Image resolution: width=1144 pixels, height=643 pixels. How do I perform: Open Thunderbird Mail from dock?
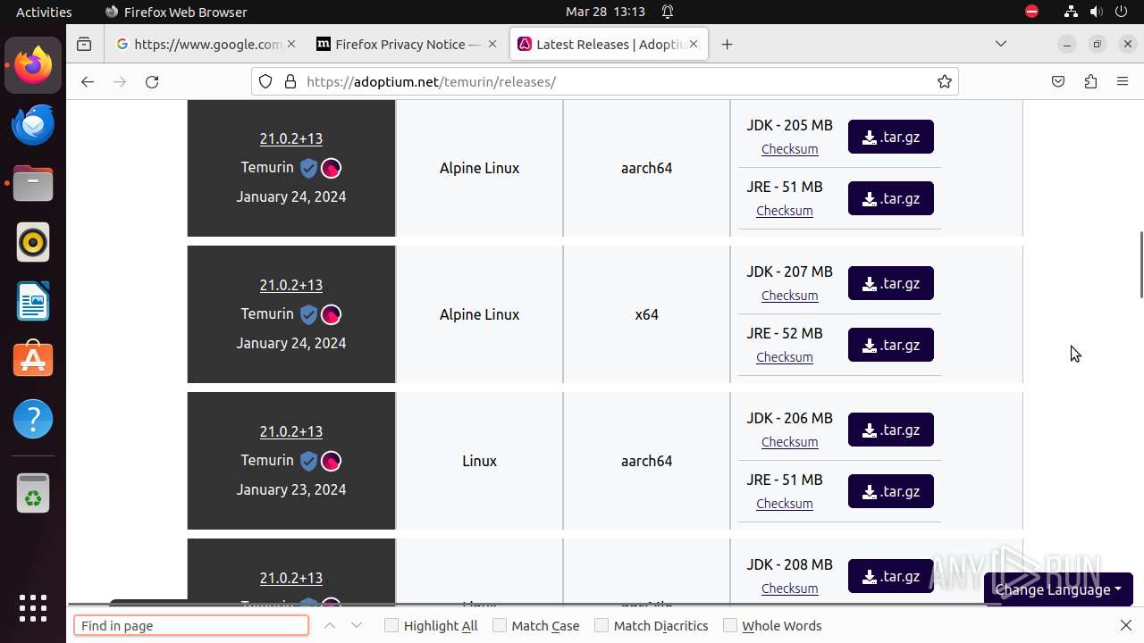[33, 125]
